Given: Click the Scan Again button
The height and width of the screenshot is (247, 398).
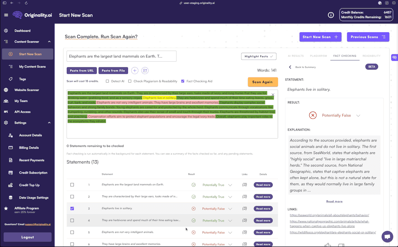Looking at the screenshot, I should tap(262, 81).
